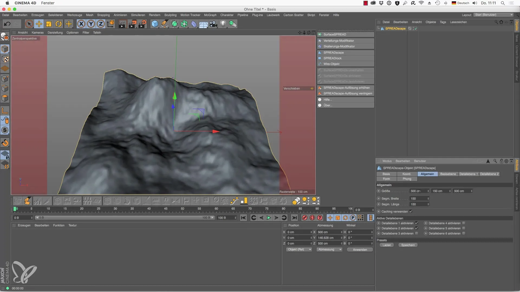The width and height of the screenshot is (520, 292).
Task: Select the SPREADscape object in Object Manager
Action: point(395,28)
